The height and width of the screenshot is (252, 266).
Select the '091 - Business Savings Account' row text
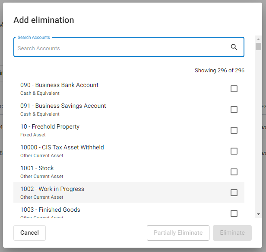tap(63, 106)
